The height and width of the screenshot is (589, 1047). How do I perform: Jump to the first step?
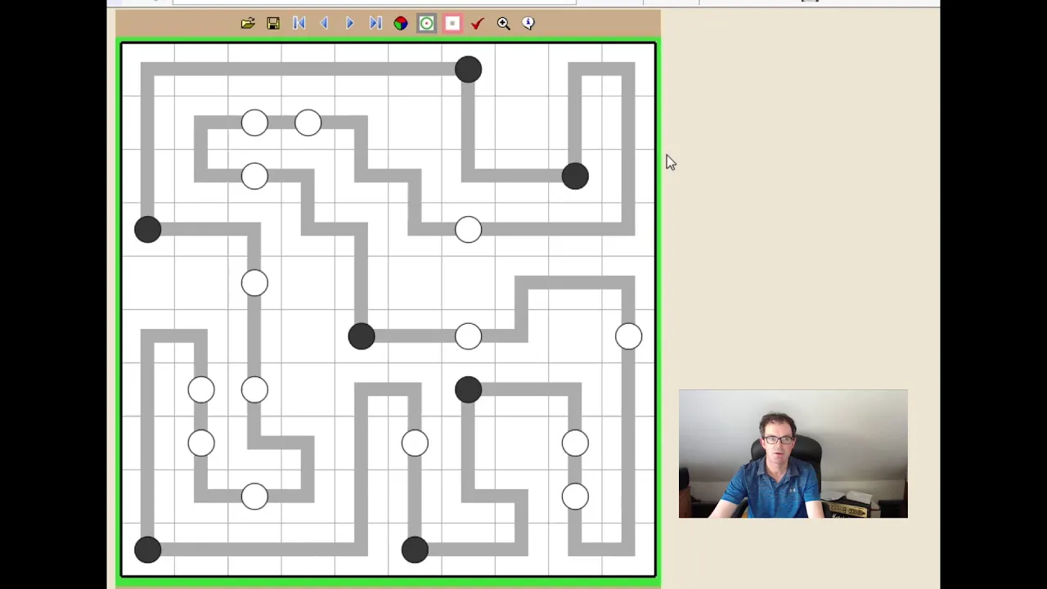299,24
